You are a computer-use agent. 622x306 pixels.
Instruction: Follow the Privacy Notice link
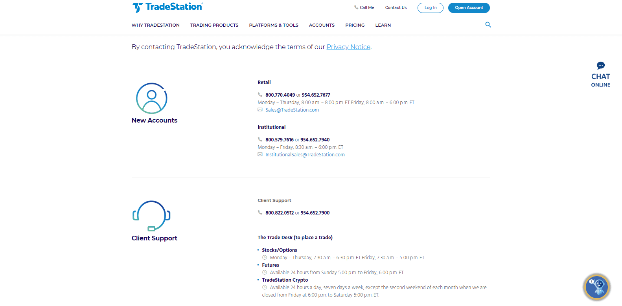click(348, 47)
